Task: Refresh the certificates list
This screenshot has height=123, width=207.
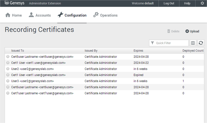Action: [x=201, y=43]
